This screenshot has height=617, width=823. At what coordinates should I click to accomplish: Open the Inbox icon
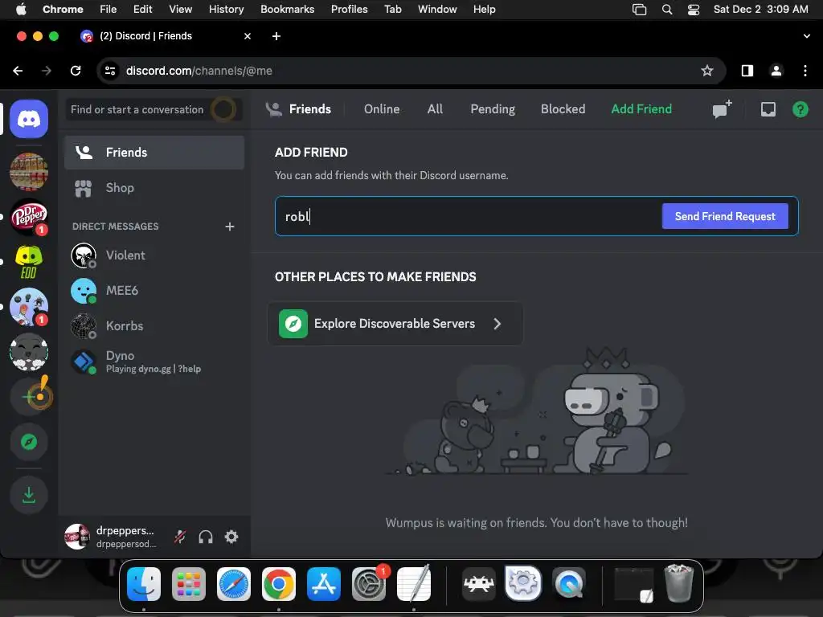tap(768, 109)
